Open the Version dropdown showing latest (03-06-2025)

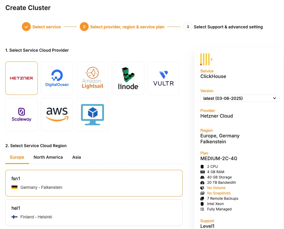238,98
